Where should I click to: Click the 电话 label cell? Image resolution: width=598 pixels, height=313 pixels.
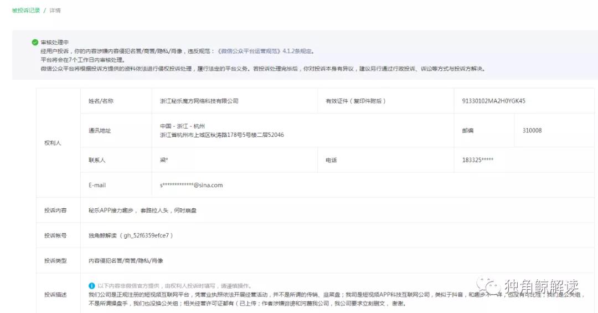tap(385, 160)
